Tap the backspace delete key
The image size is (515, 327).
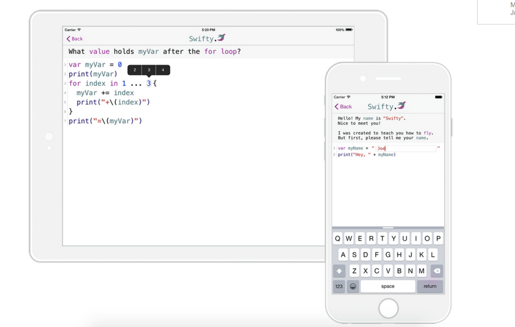[437, 271]
